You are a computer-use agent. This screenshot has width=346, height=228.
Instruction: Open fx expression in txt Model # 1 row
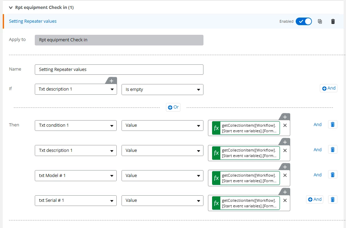(x=246, y=178)
